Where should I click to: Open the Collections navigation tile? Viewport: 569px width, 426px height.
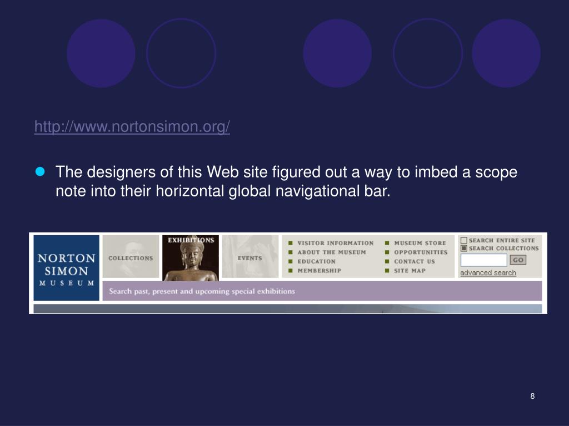click(x=131, y=256)
